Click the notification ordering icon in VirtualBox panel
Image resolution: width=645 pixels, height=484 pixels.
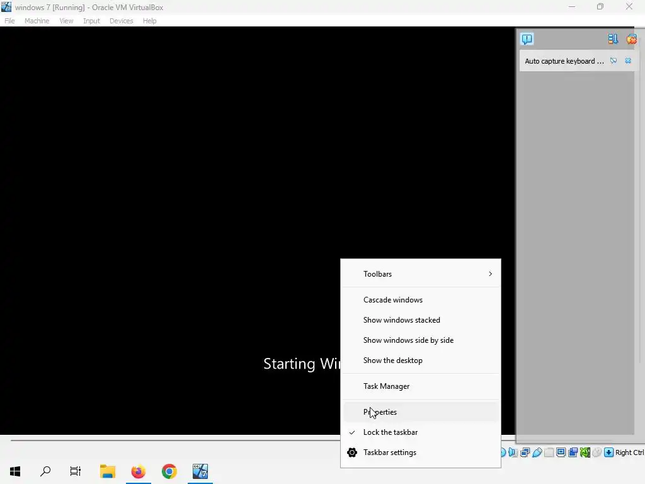click(x=612, y=39)
